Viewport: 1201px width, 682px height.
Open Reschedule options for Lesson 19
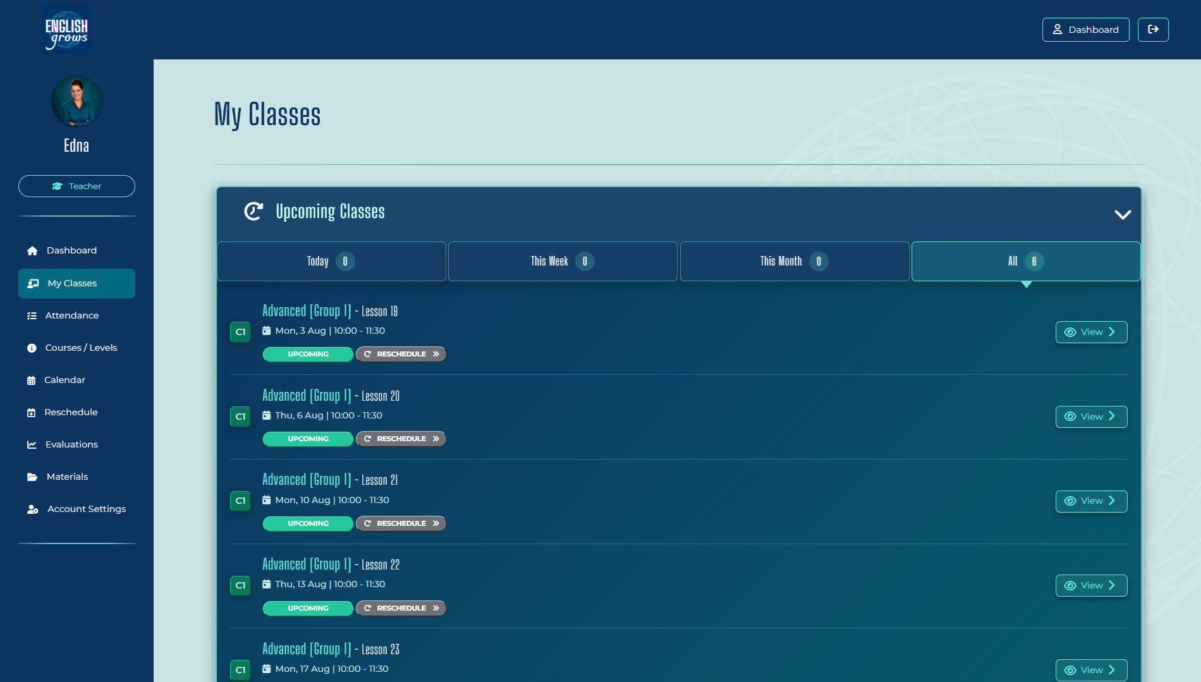pyautogui.click(x=401, y=354)
